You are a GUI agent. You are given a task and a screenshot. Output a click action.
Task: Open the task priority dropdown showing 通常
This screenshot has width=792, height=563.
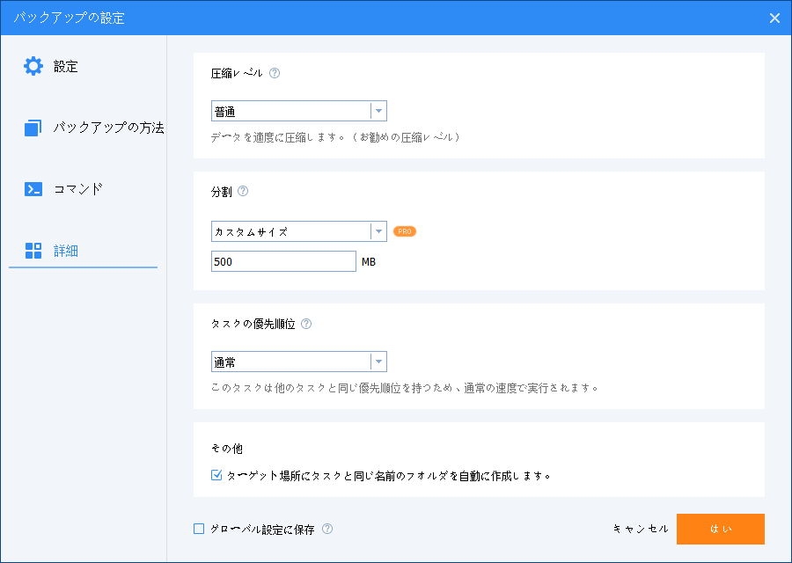pos(298,362)
